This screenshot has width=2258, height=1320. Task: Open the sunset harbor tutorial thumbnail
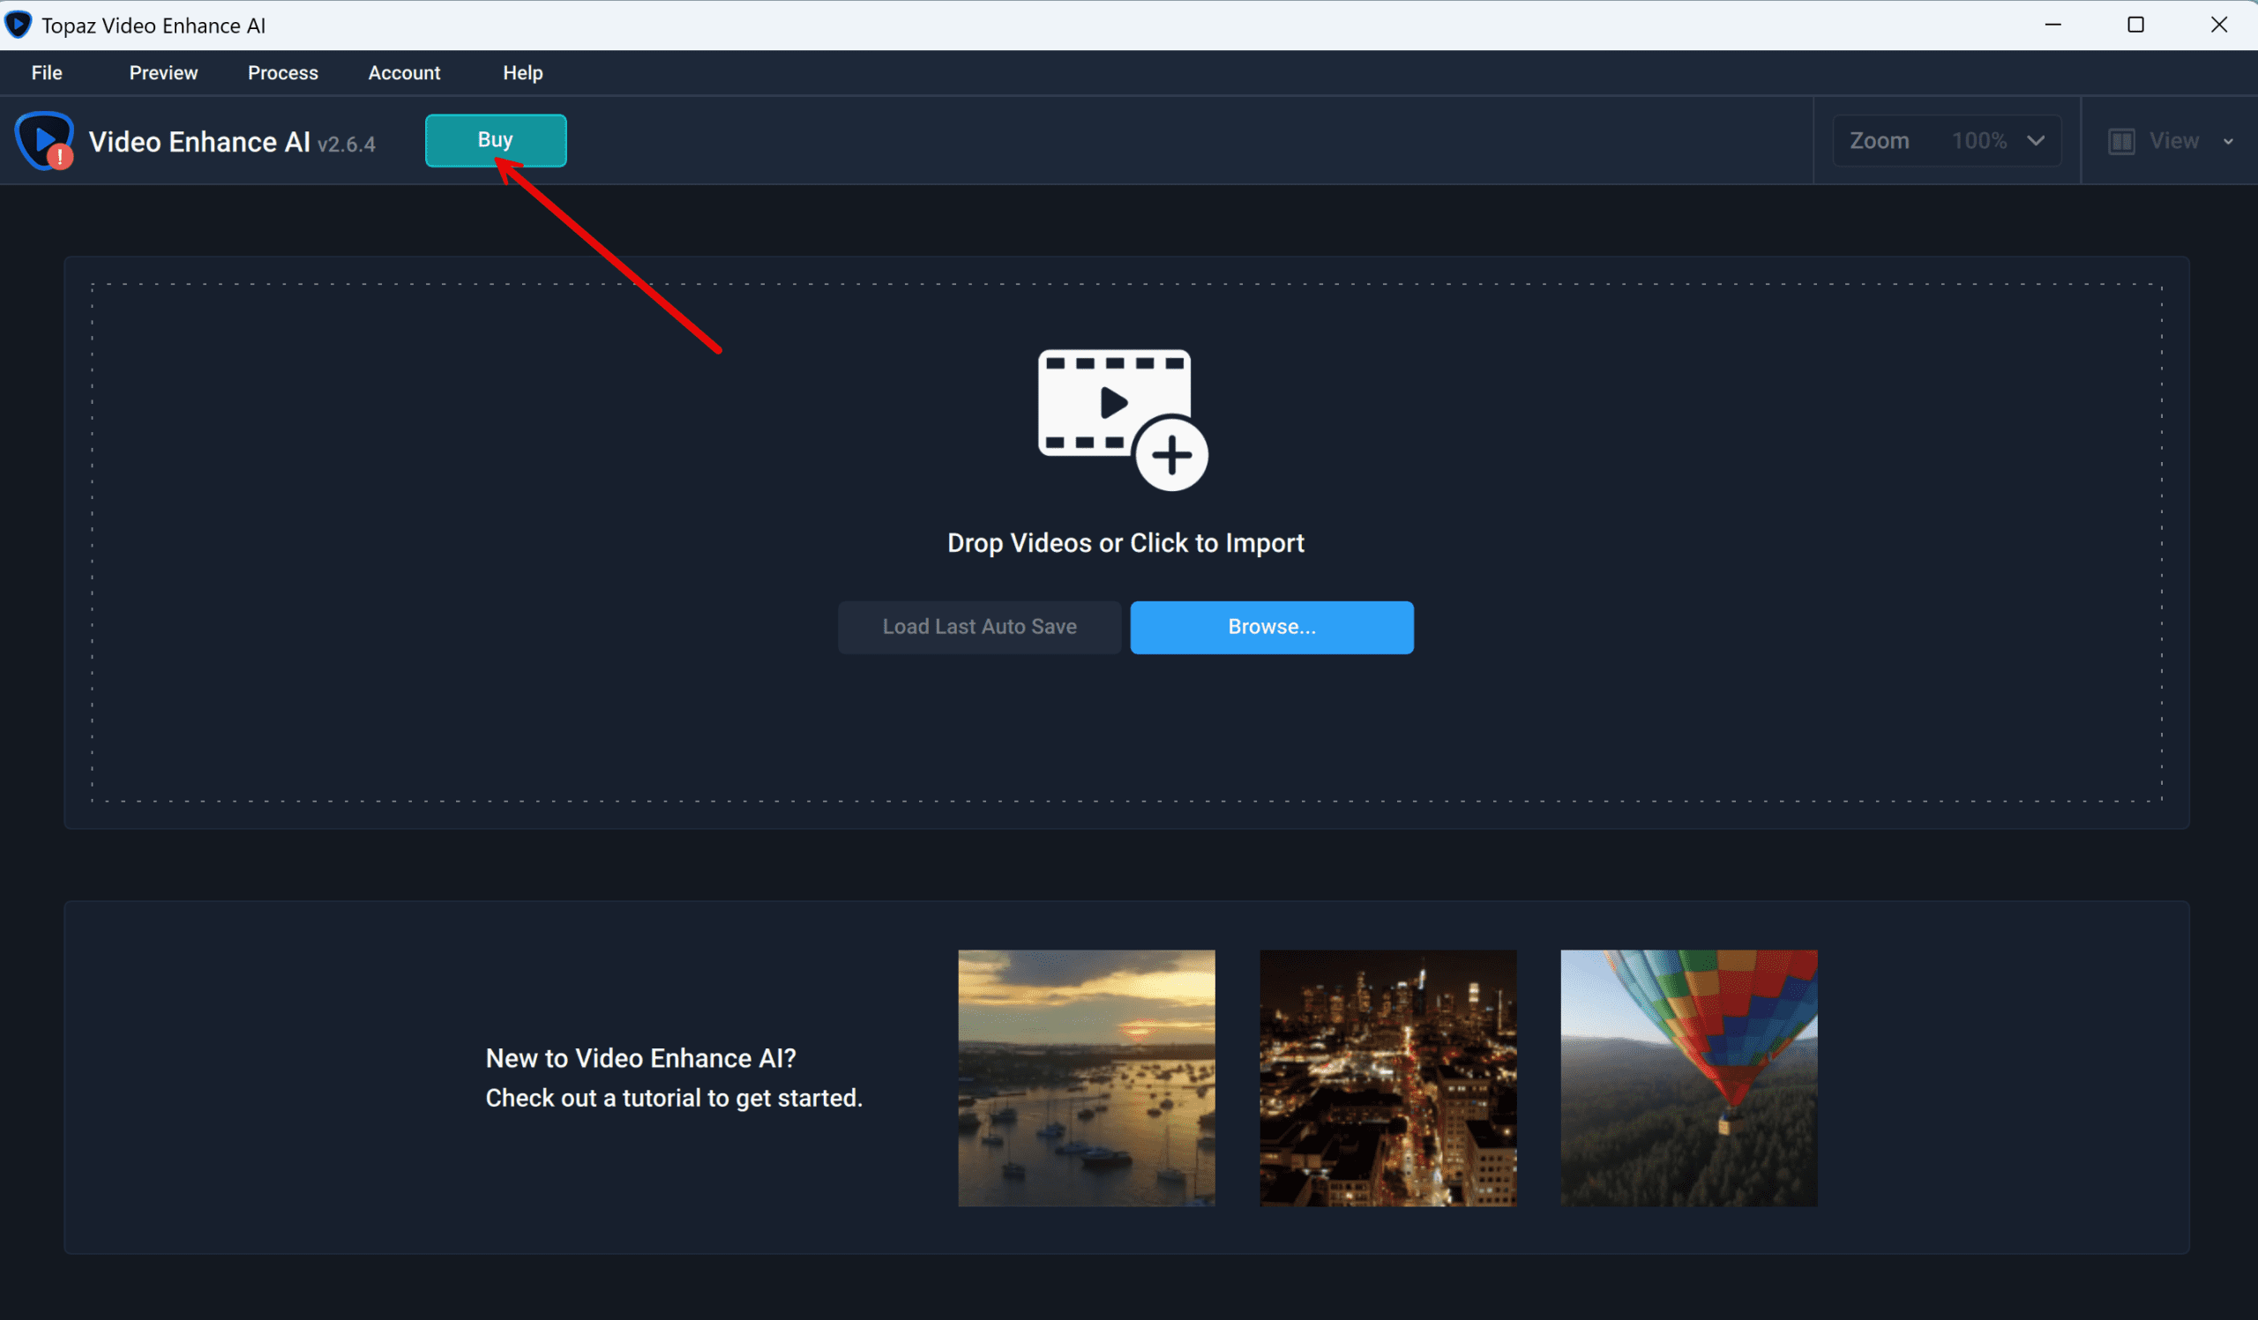[x=1086, y=1078]
